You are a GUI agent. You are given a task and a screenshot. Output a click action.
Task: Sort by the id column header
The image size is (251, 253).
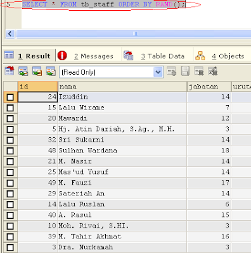37,87
